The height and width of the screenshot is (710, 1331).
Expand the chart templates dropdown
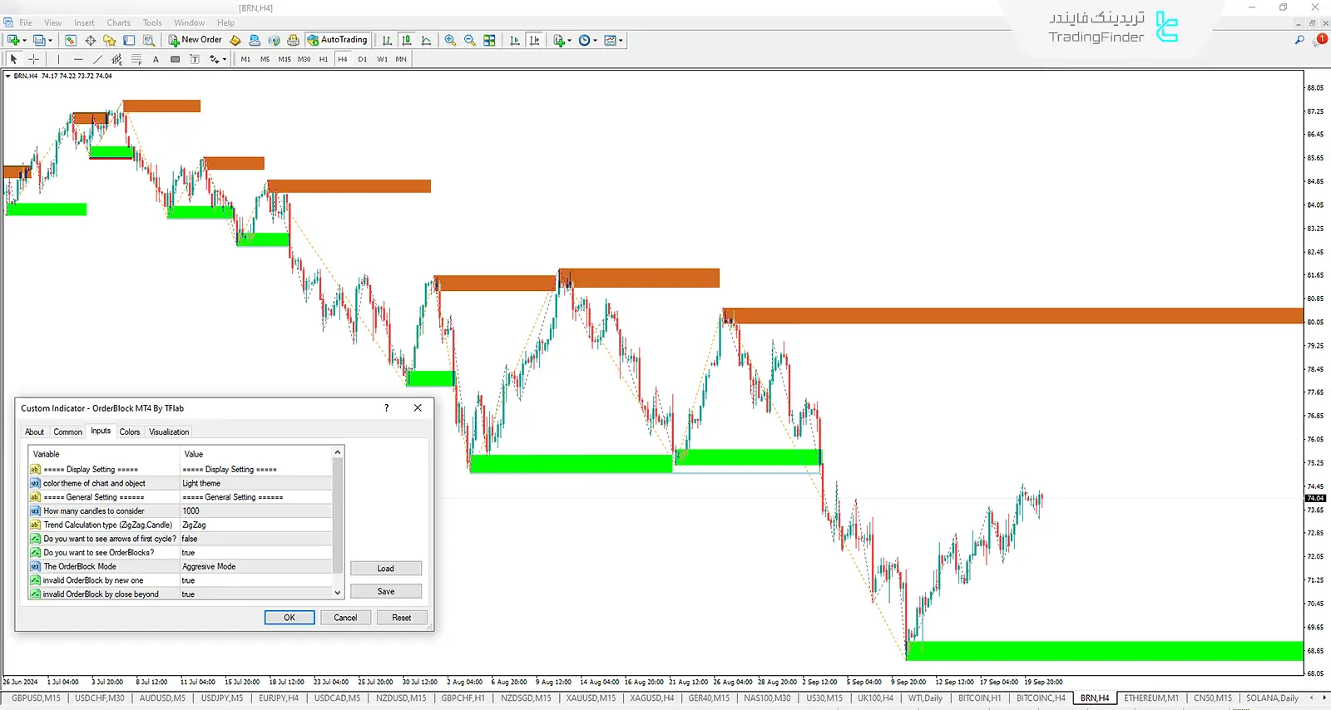621,40
